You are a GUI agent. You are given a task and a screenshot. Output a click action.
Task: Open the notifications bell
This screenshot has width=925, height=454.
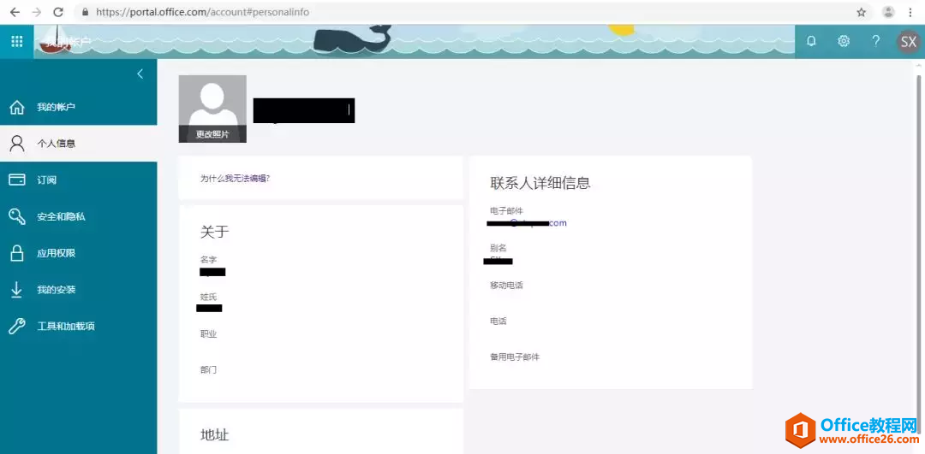pos(811,41)
